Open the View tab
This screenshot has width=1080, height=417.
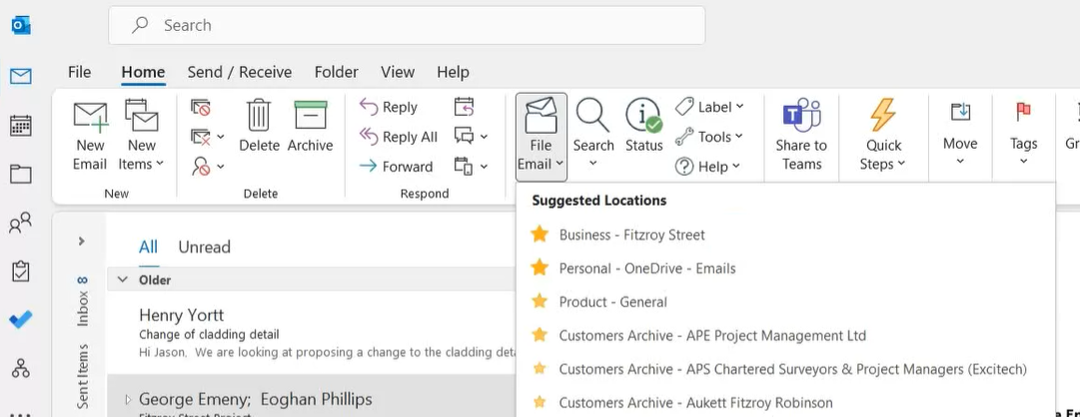tap(398, 72)
